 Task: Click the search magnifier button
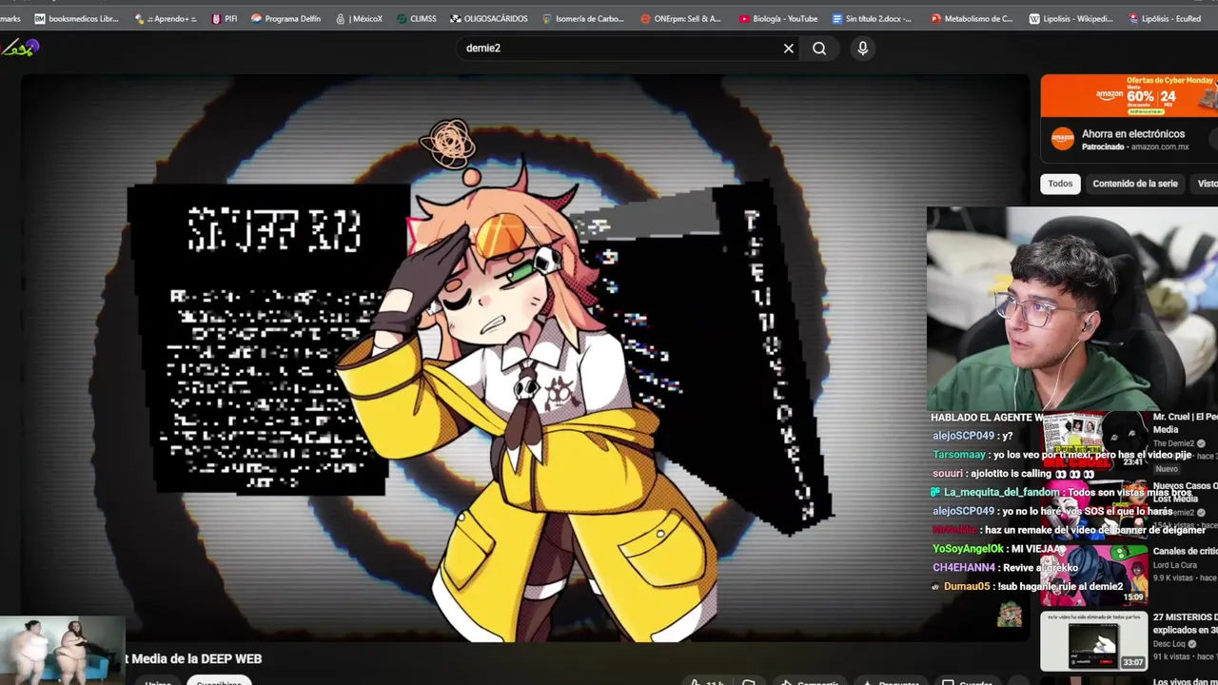[x=819, y=49]
